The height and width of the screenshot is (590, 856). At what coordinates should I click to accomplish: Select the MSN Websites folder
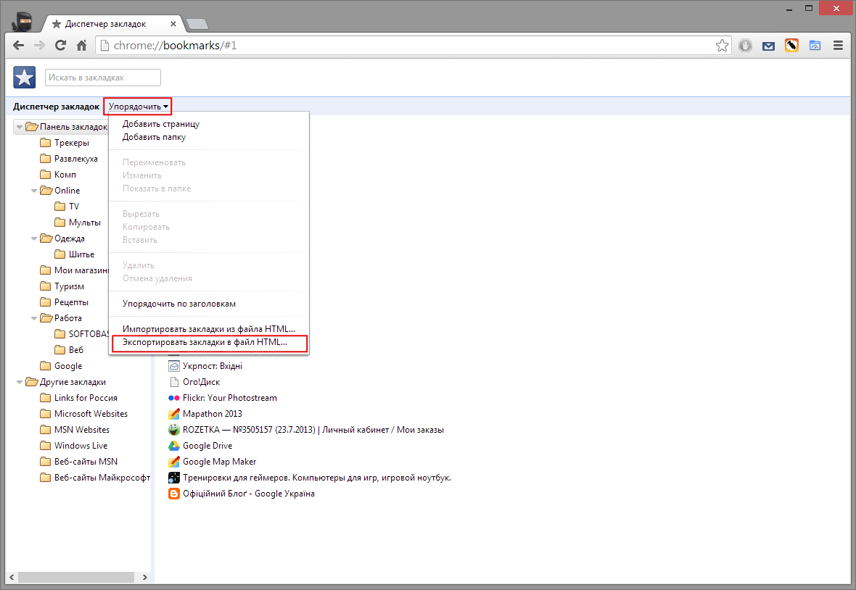[75, 430]
